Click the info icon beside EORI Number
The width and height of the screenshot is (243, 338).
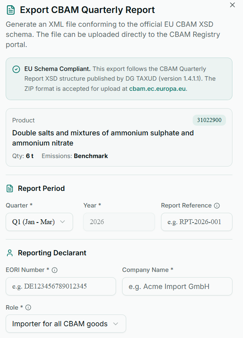pyautogui.click(x=55, y=270)
